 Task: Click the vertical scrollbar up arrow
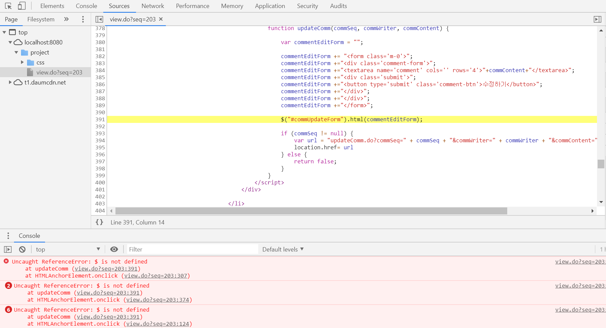point(601,30)
